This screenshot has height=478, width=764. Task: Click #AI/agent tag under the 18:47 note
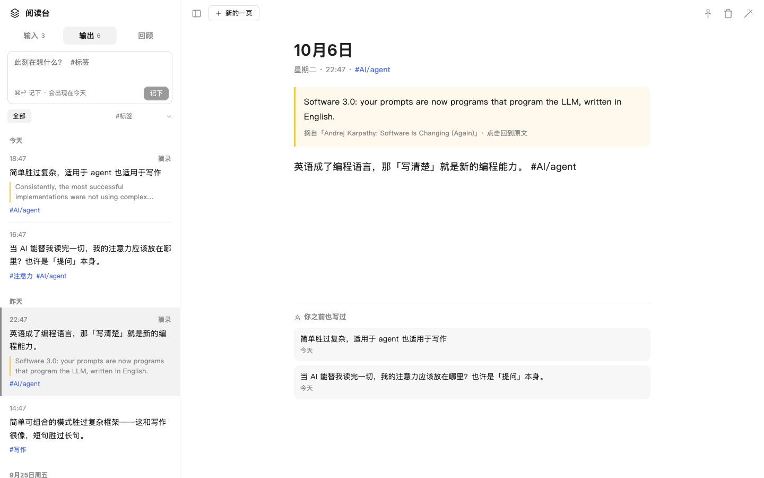click(x=25, y=210)
